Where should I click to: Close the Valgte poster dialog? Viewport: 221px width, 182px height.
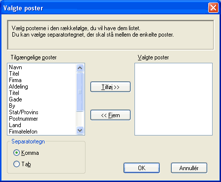(213, 8)
